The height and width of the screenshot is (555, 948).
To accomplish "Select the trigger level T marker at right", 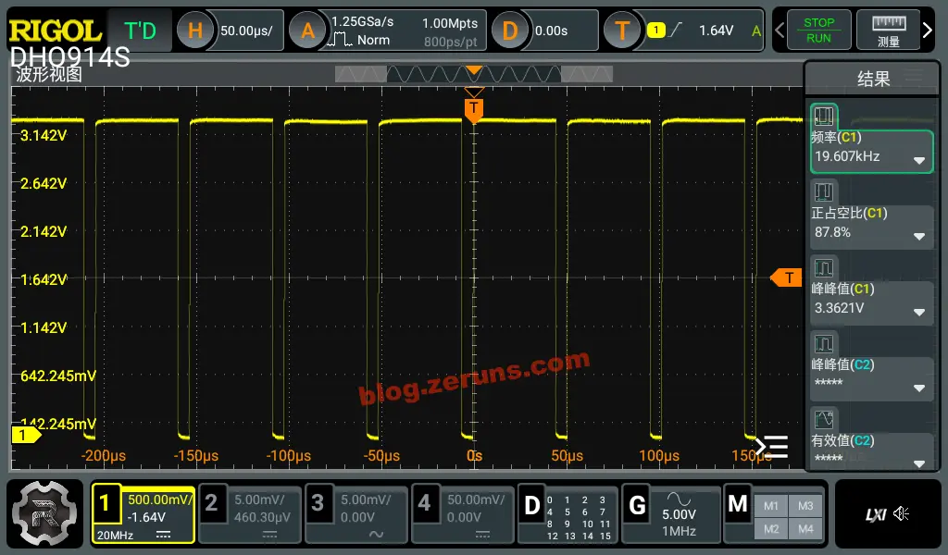I will [786, 277].
